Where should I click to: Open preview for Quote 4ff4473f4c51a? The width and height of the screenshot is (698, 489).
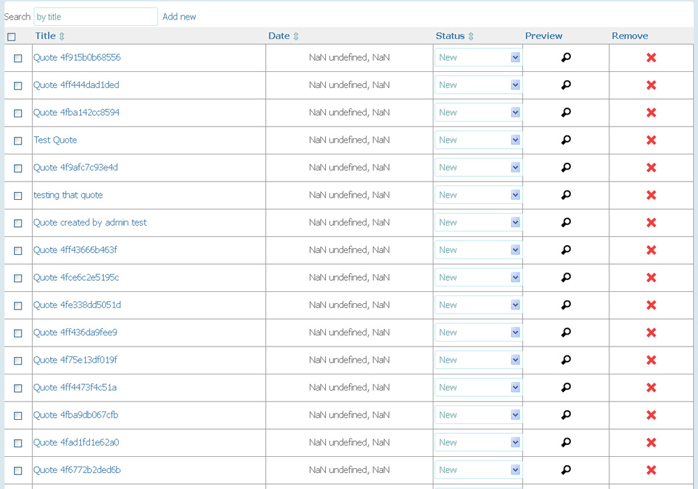click(566, 388)
